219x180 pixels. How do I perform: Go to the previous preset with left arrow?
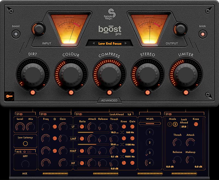point(94,43)
